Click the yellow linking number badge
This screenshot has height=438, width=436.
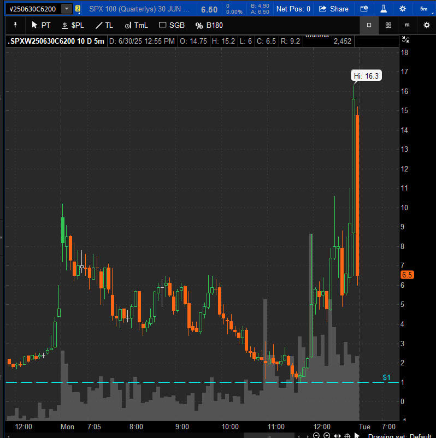pyautogui.click(x=78, y=9)
